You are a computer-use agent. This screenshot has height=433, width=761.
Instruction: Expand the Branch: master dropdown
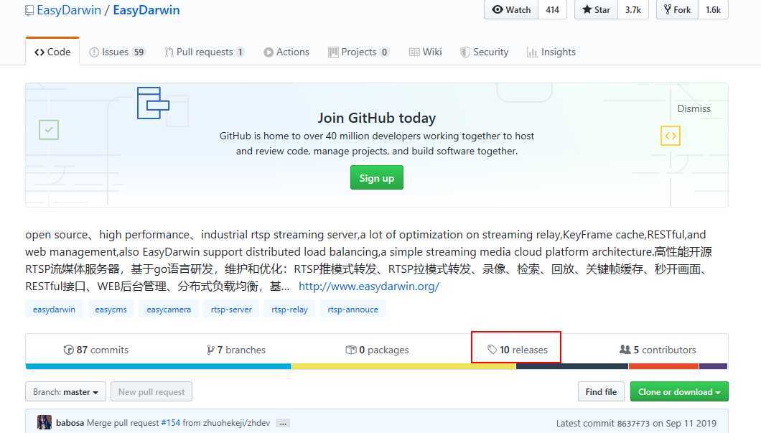coord(65,392)
